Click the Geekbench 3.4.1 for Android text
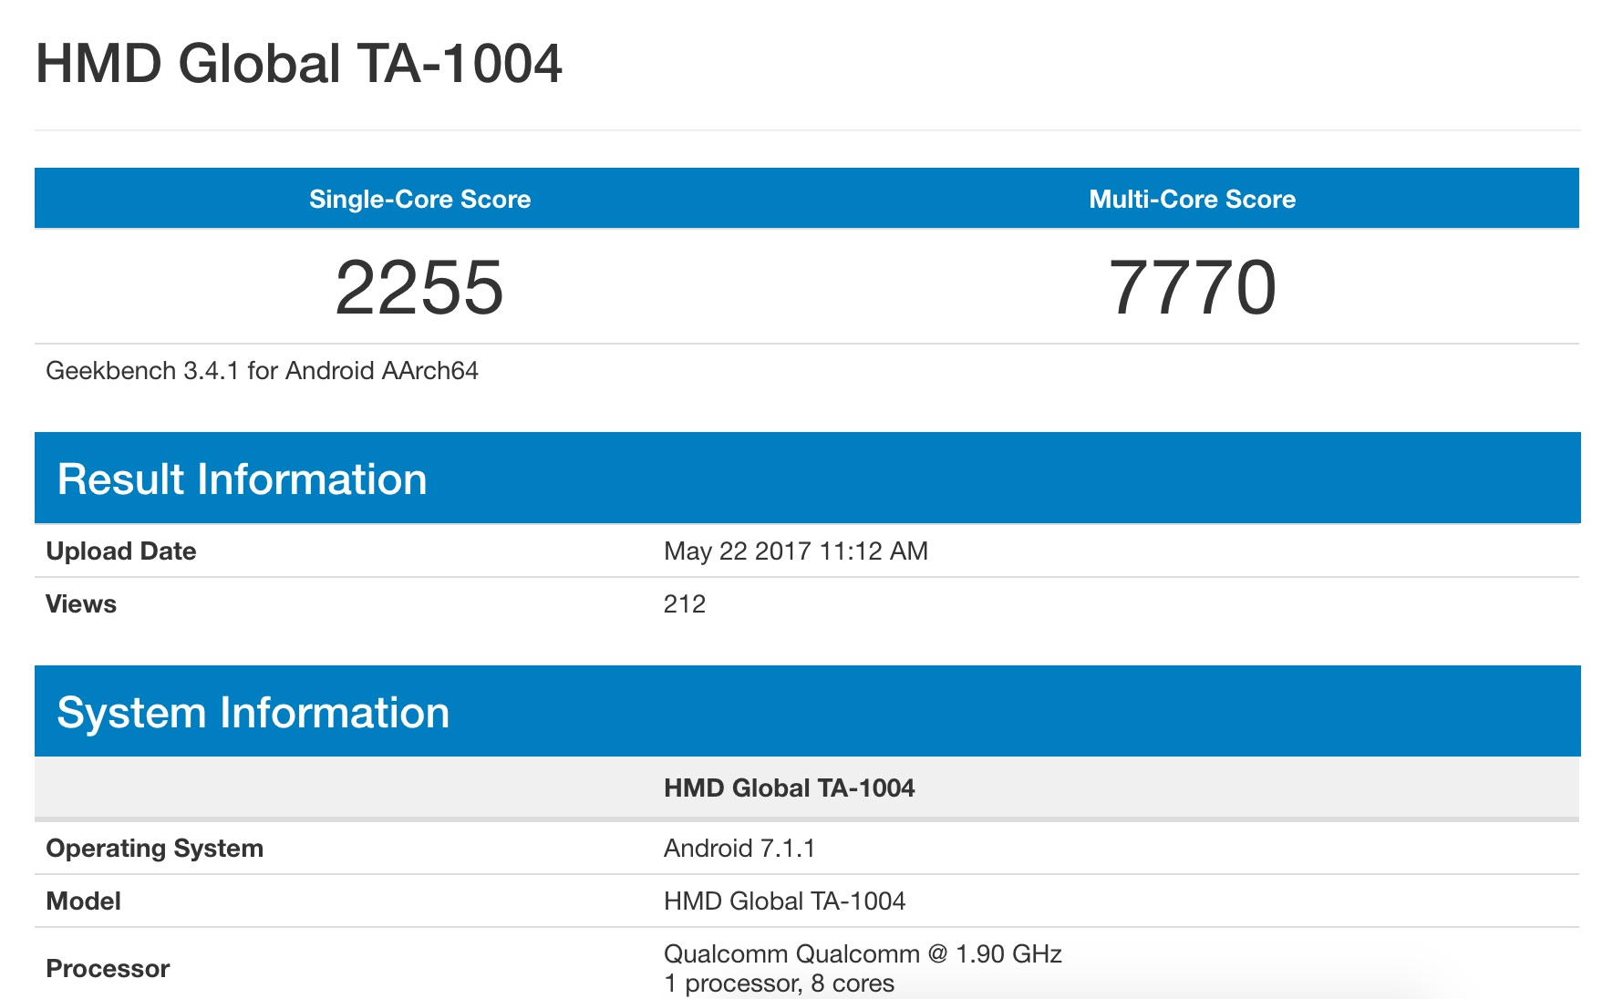The height and width of the screenshot is (999, 1623). point(262,371)
